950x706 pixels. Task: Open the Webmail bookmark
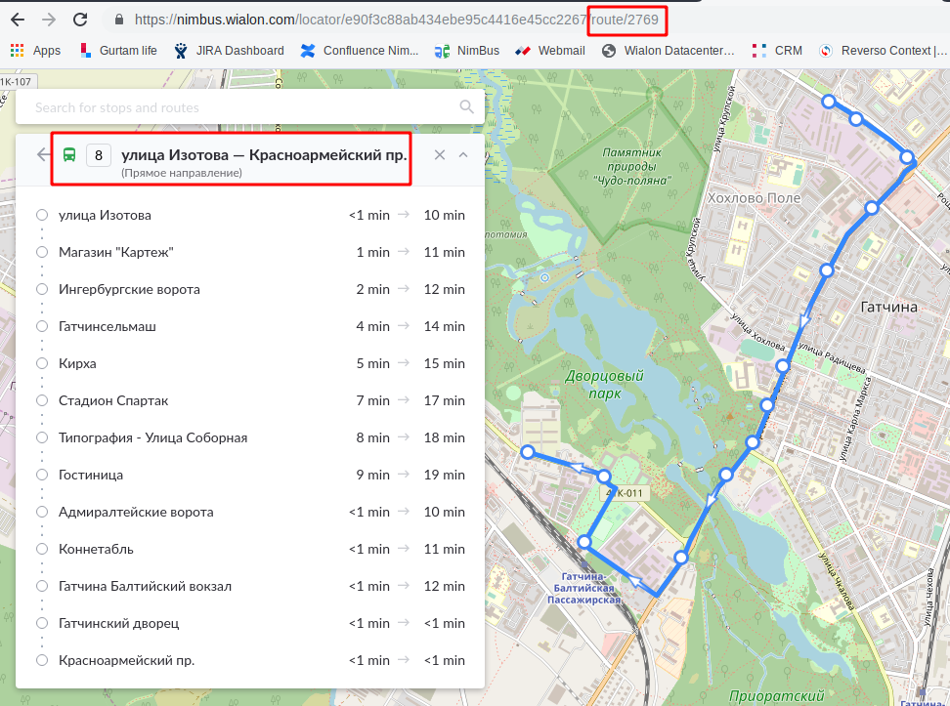550,51
